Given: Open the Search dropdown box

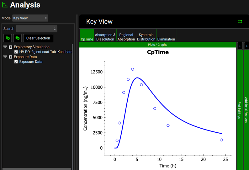Looking at the screenshot, I should pyautogui.click(x=37, y=29).
